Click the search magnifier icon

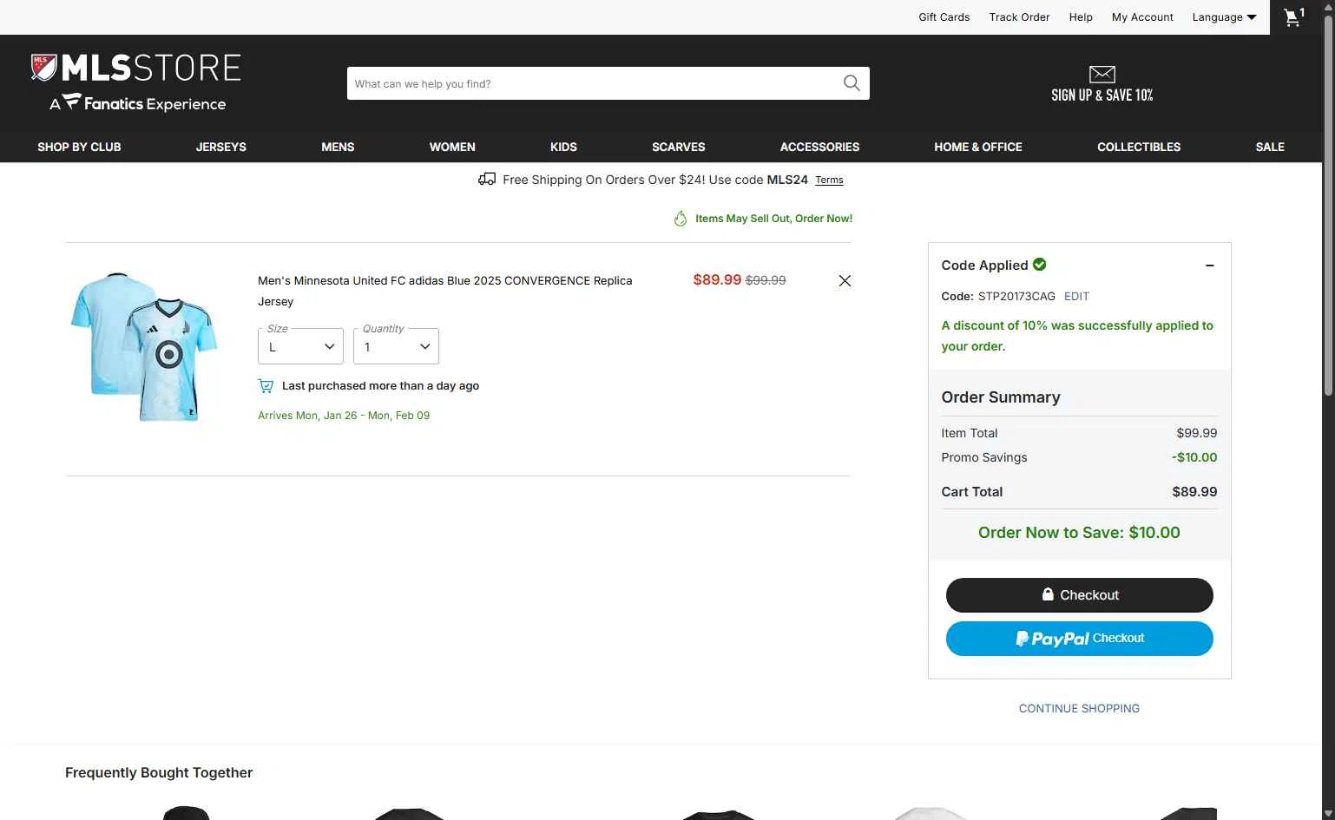coord(852,83)
